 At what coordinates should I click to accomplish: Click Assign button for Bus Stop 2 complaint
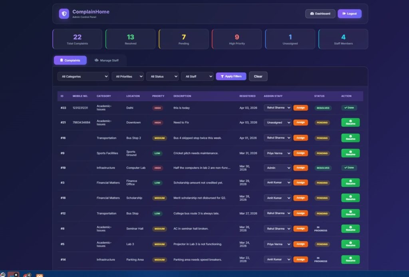300,138
